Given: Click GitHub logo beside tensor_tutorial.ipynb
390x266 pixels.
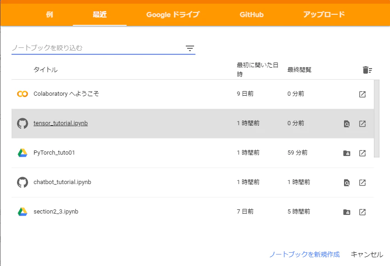Looking at the screenshot, I should pos(23,123).
